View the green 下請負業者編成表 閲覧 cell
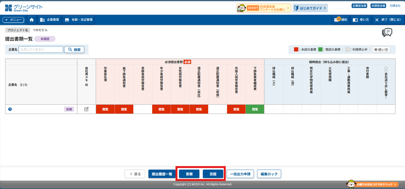 (255, 109)
